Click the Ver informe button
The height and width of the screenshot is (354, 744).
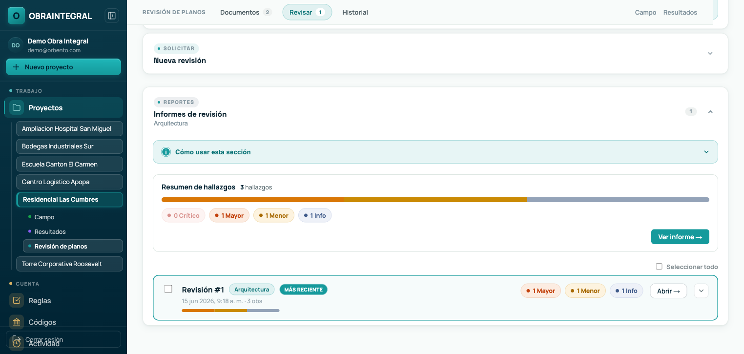680,237
